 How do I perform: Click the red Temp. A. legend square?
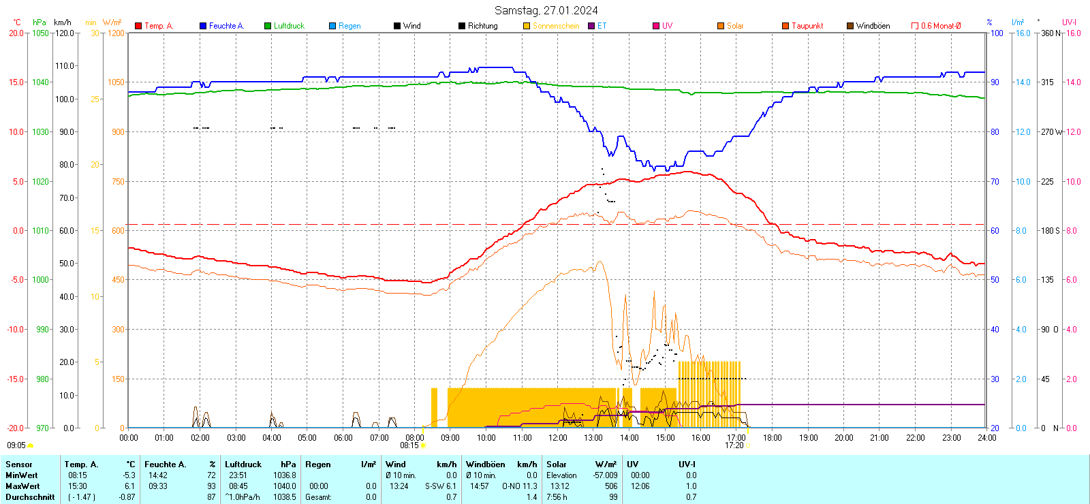point(138,26)
